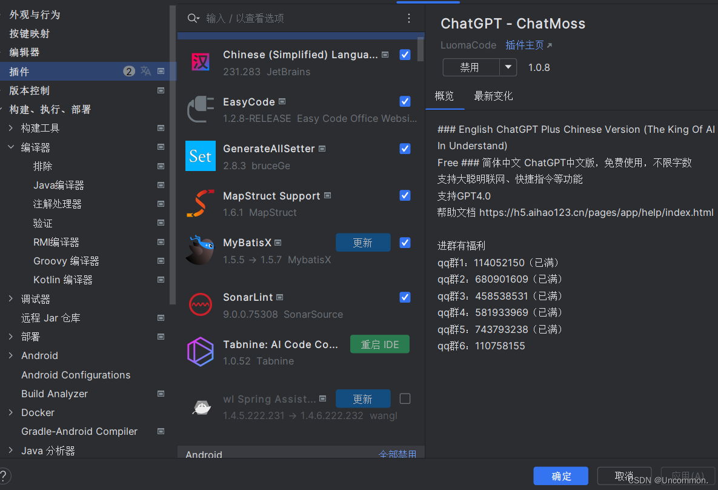
Task: Click the EasyCode plug icon
Action: [201, 109]
